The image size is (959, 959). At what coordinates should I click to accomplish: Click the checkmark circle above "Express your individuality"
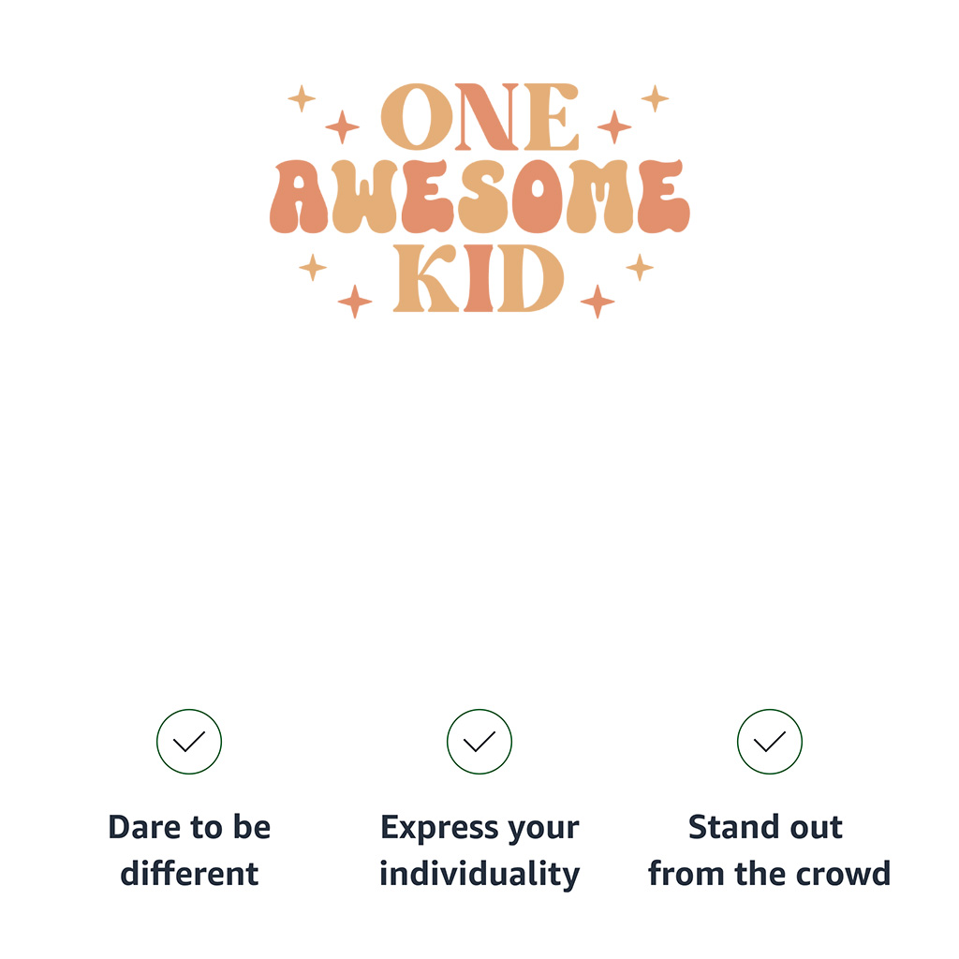tap(479, 742)
